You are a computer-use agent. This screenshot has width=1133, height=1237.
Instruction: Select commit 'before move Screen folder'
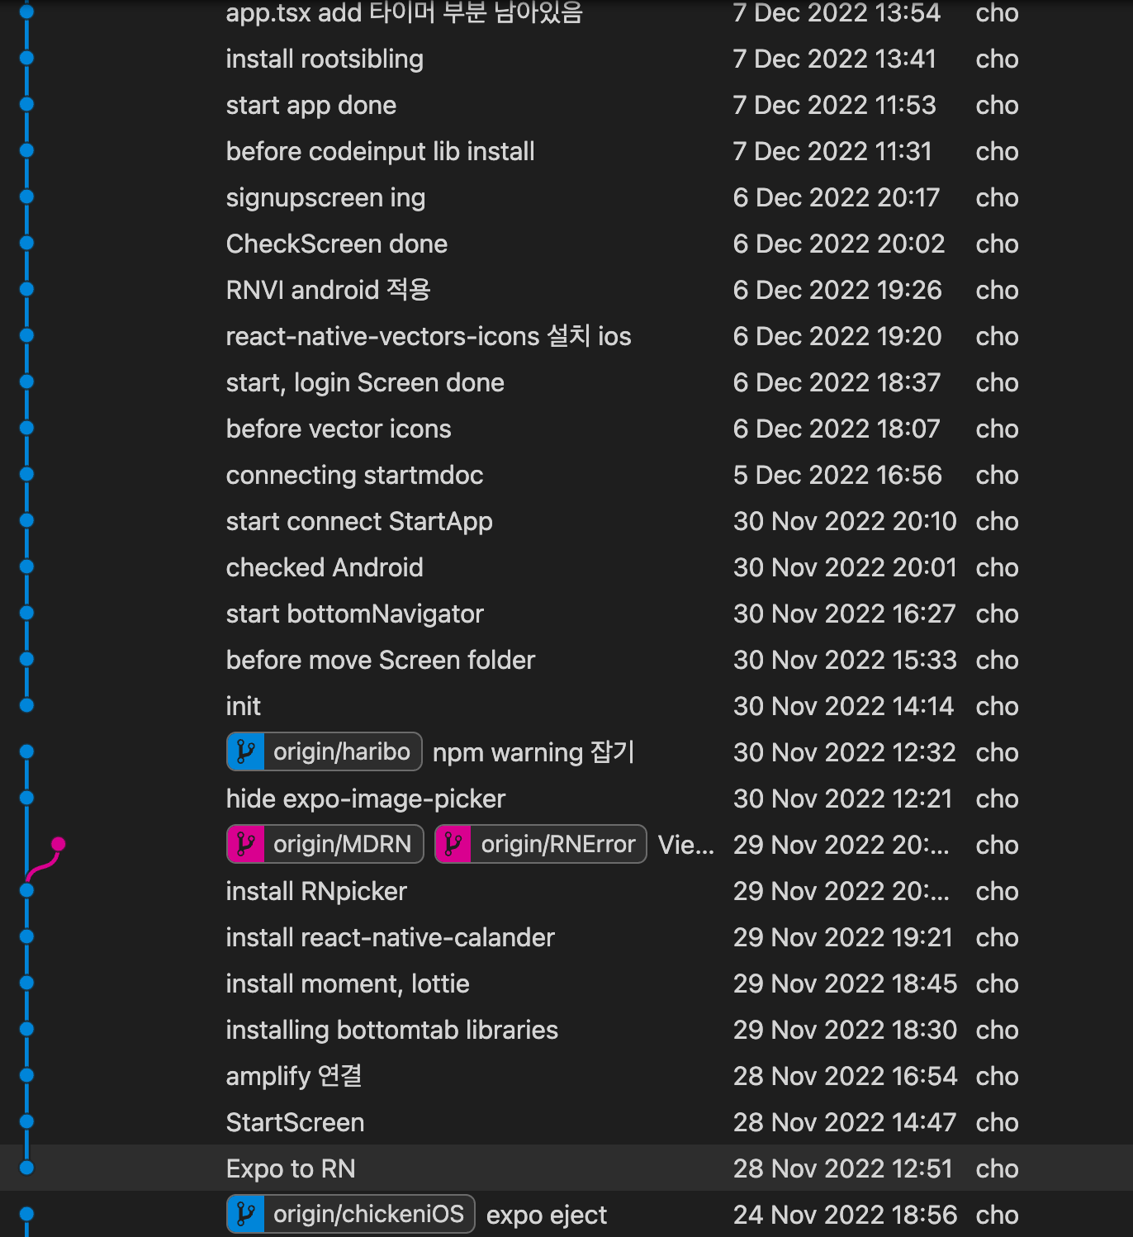click(381, 660)
